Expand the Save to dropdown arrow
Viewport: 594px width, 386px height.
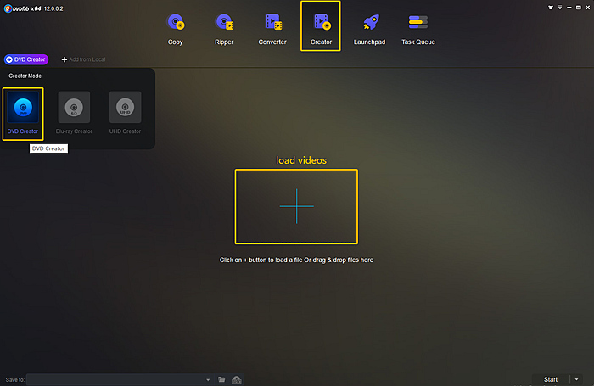click(x=208, y=379)
